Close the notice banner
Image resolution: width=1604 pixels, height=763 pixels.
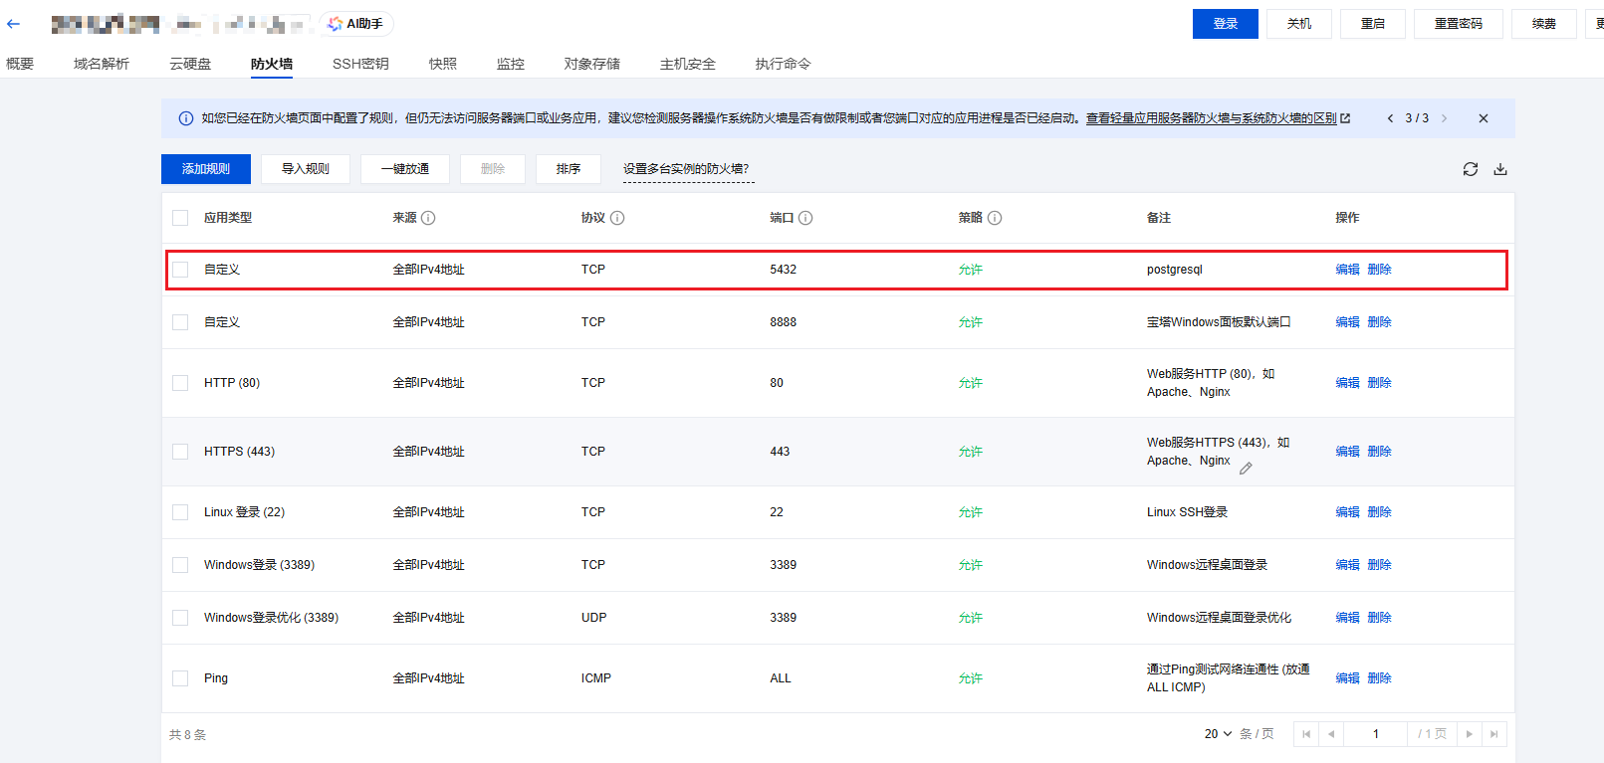tap(1483, 118)
